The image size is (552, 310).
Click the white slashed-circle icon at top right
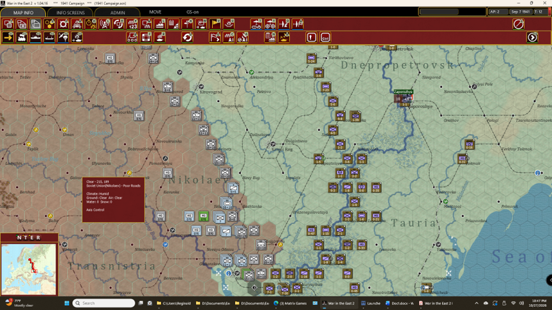pos(518,24)
